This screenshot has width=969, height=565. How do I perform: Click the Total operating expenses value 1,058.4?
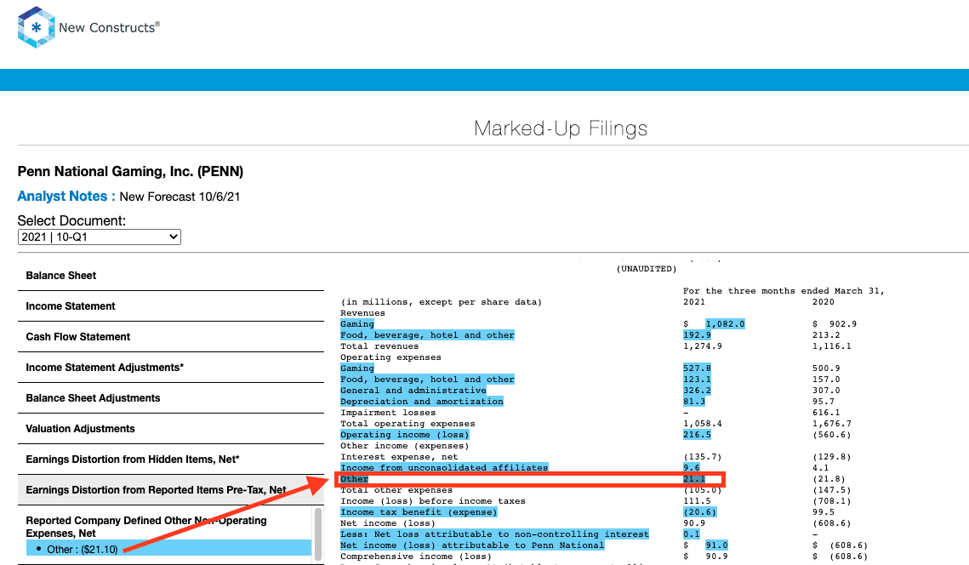tap(703, 424)
